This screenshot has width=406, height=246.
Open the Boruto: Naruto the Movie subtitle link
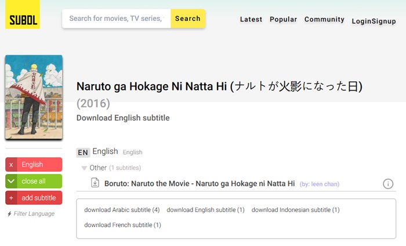200,183
